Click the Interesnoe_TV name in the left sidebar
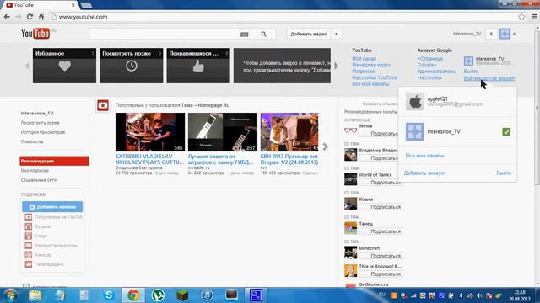Image resolution: width=540 pixels, height=303 pixels. click(37, 113)
